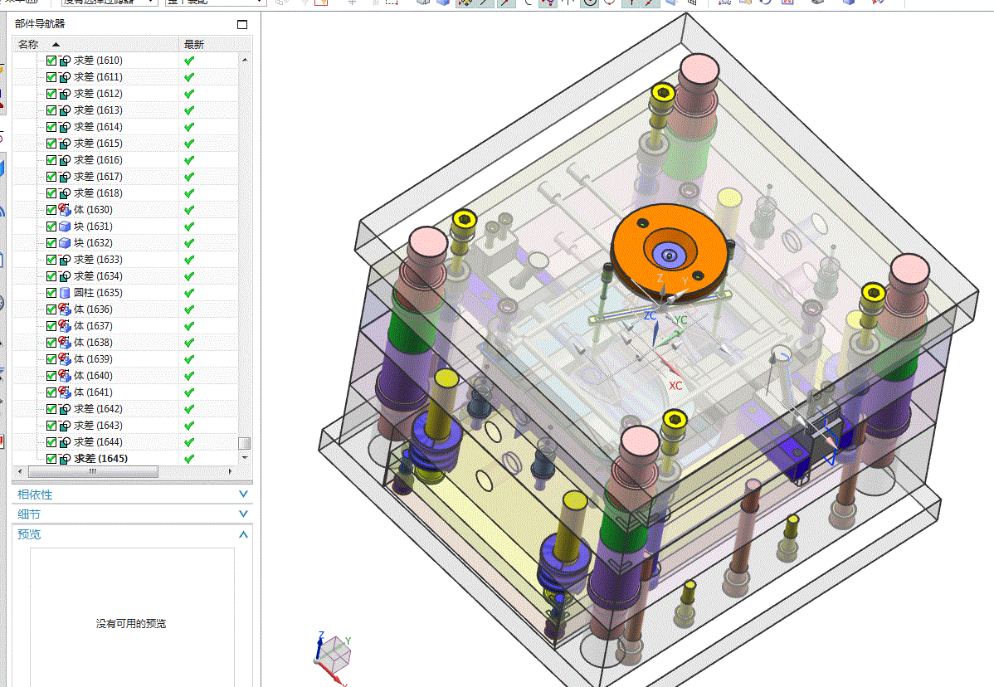Select the row text 块 (1631)
The image size is (994, 687).
coord(93,227)
